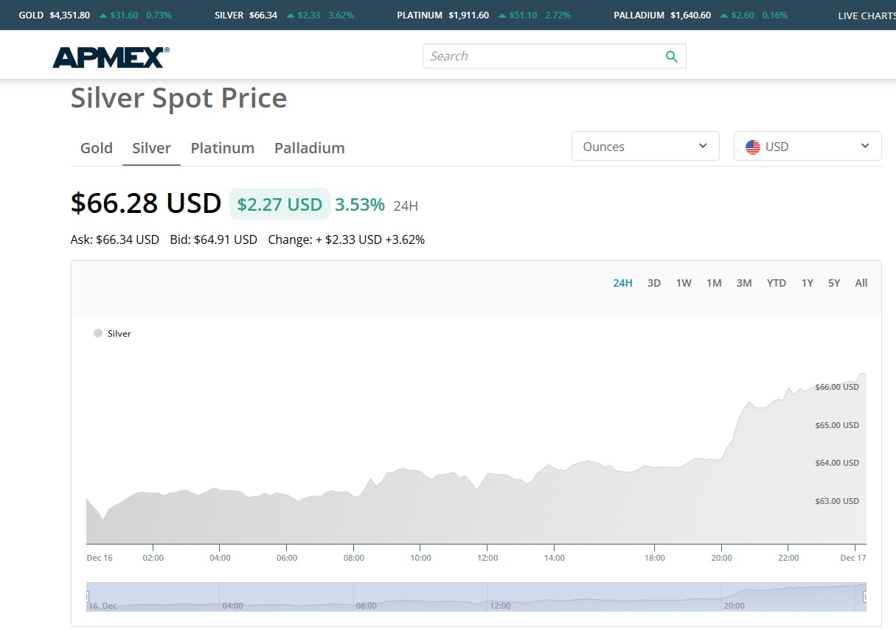This screenshot has height=630, width=896.
Task: Open Live Charts link in ticker bar
Action: pos(866,15)
